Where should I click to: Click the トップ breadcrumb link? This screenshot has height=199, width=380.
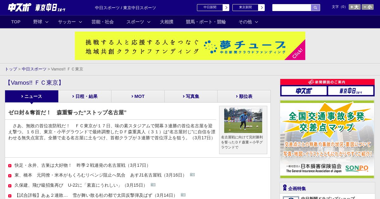click(x=11, y=69)
